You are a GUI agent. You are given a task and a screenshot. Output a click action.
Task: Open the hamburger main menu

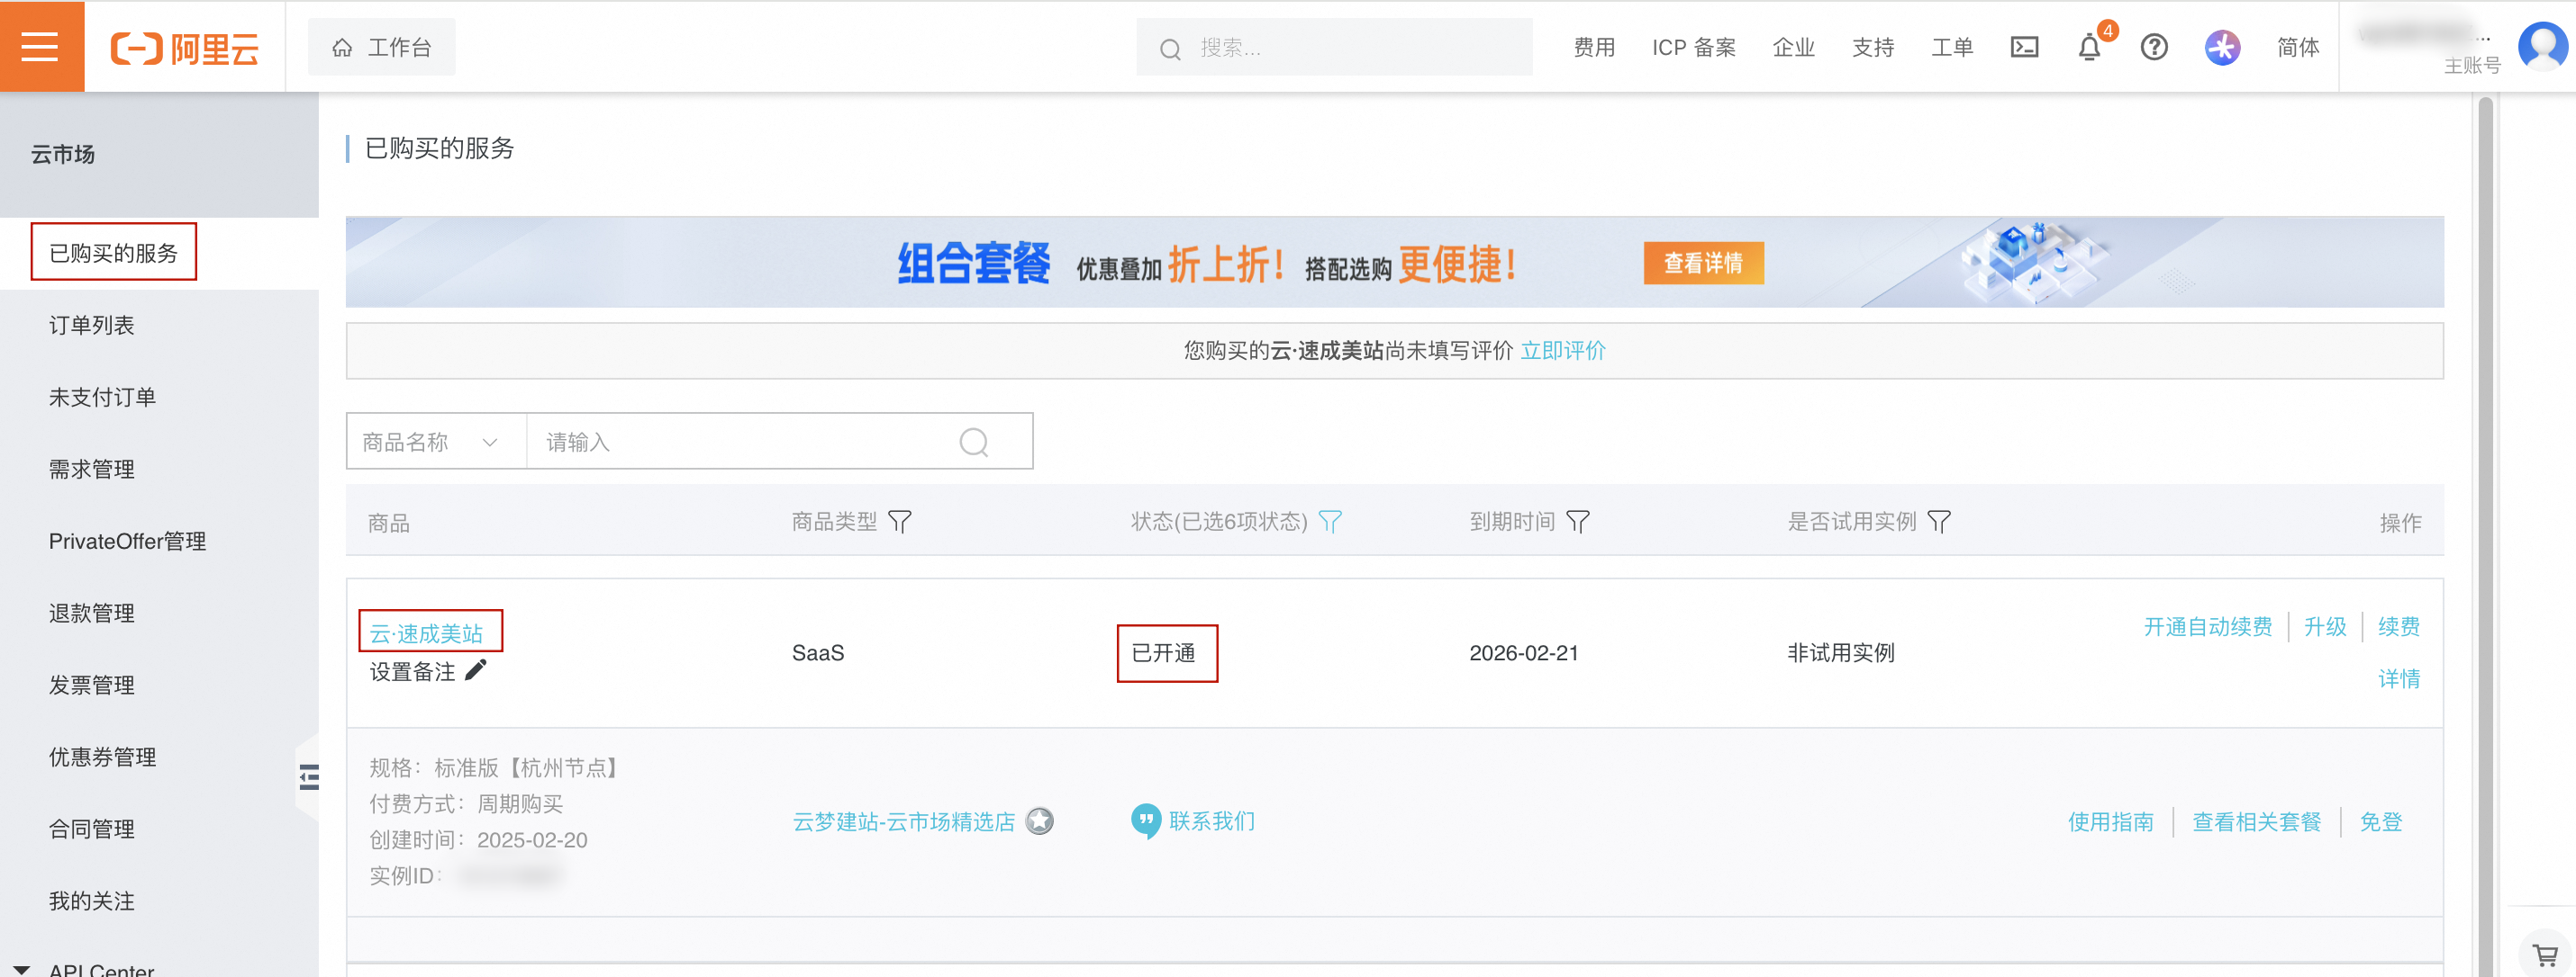41,46
